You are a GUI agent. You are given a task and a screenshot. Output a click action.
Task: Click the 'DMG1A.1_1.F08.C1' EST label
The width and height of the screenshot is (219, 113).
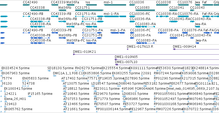click(68, 73)
